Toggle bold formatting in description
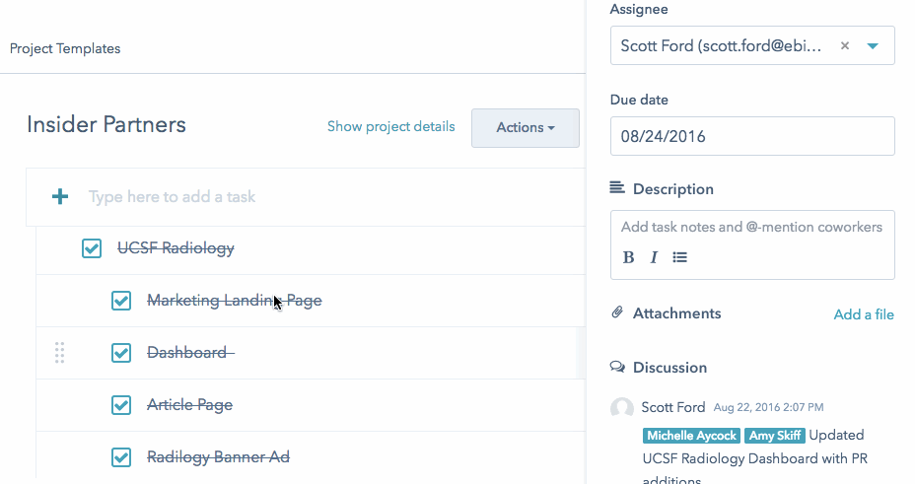 (x=629, y=258)
